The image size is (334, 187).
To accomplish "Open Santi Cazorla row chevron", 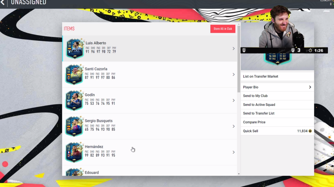I will tap(234, 75).
